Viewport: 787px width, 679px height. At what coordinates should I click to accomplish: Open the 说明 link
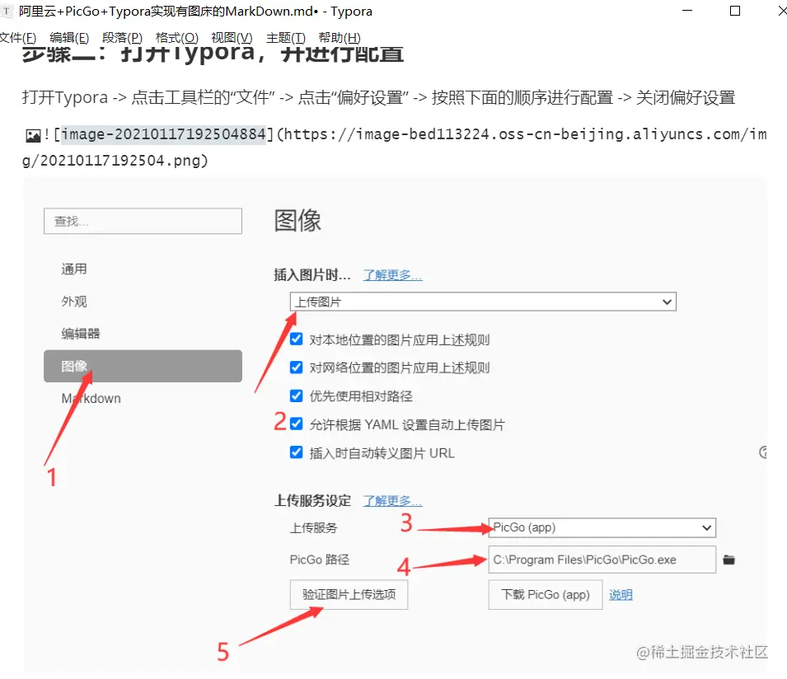point(621,595)
